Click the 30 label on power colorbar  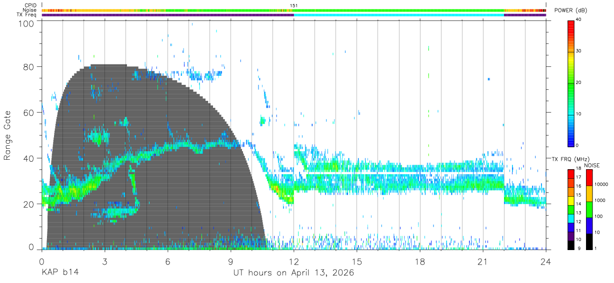[x=579, y=51]
